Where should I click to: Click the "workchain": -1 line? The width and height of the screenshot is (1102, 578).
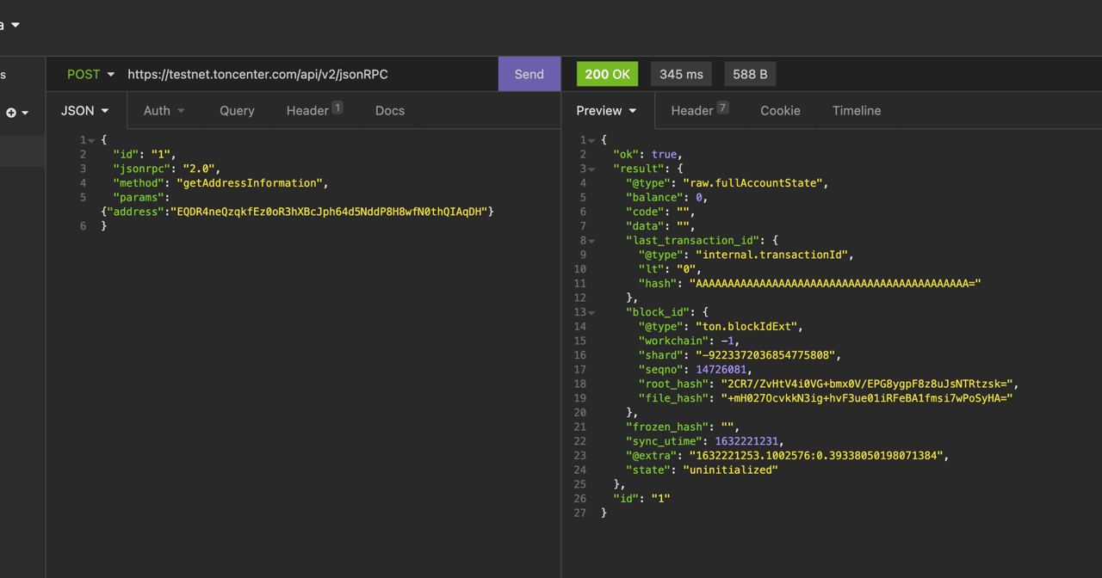[689, 341]
